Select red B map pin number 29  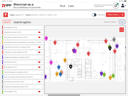point(106,41)
